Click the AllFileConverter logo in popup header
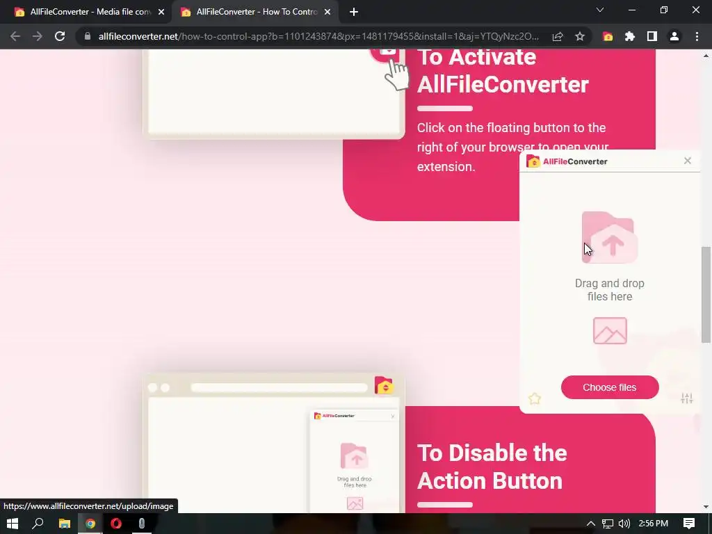 click(x=567, y=161)
